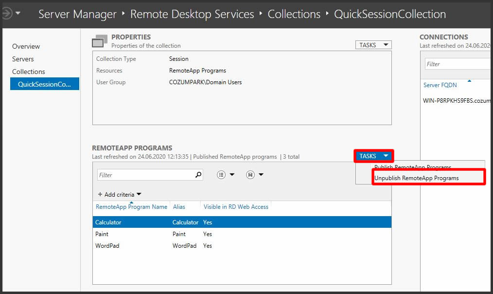493x294 pixels.
Task: Expand the list options dropdown arrow
Action: (232, 175)
